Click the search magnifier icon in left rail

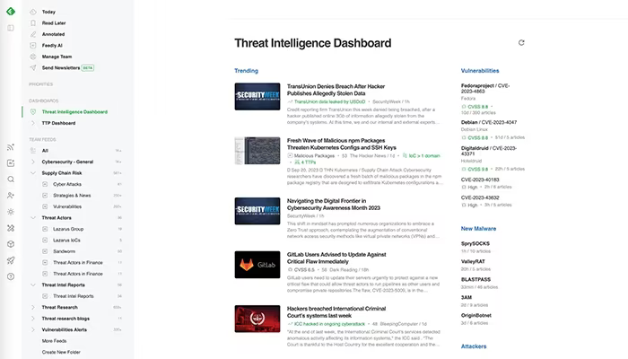[11, 179]
